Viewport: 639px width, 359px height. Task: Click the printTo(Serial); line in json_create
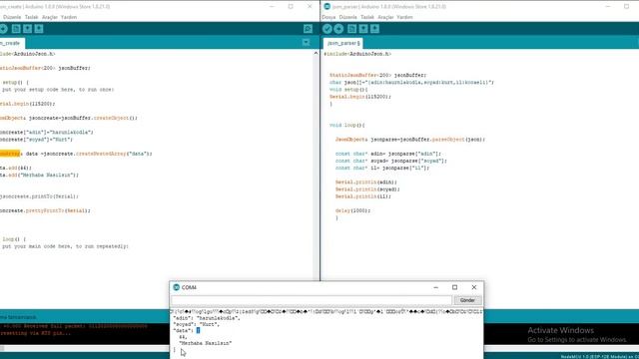click(39, 196)
